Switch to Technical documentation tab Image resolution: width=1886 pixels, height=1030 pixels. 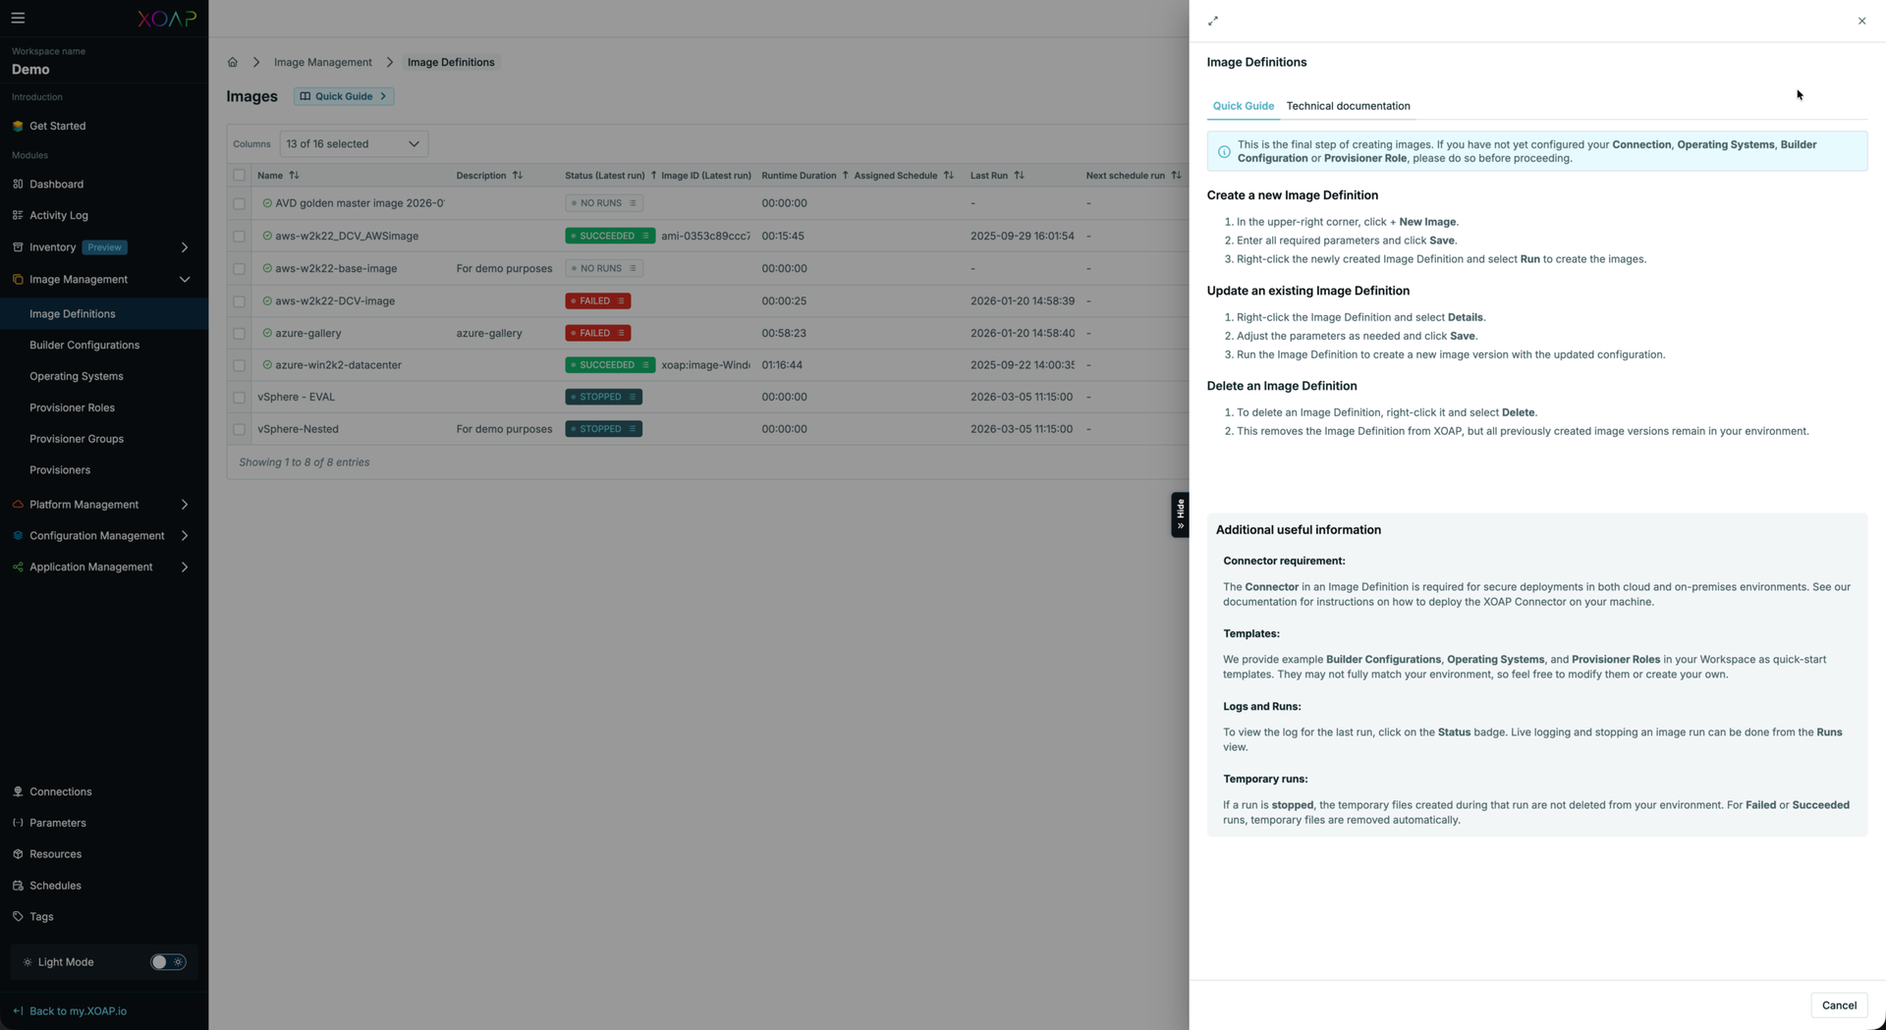pyautogui.click(x=1348, y=106)
